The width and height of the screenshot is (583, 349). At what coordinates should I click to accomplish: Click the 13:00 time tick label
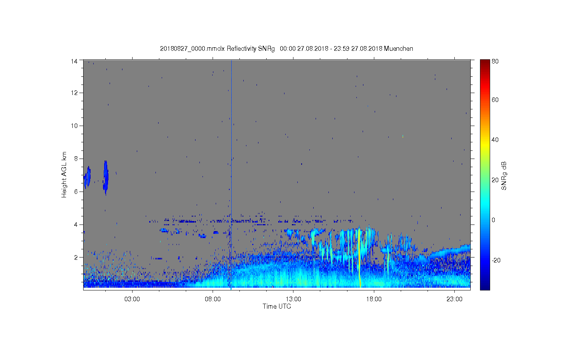[293, 299]
